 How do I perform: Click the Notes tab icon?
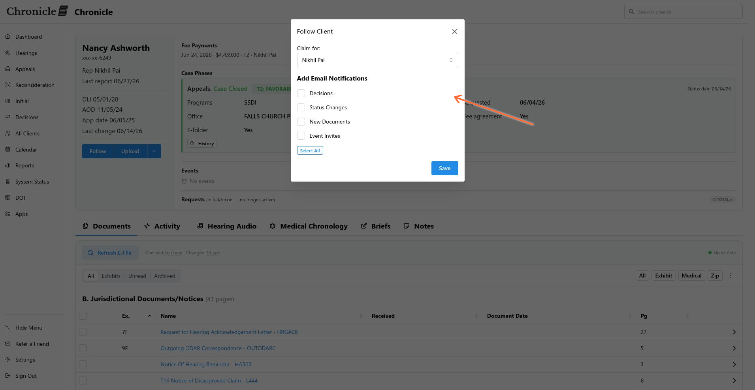click(x=407, y=226)
